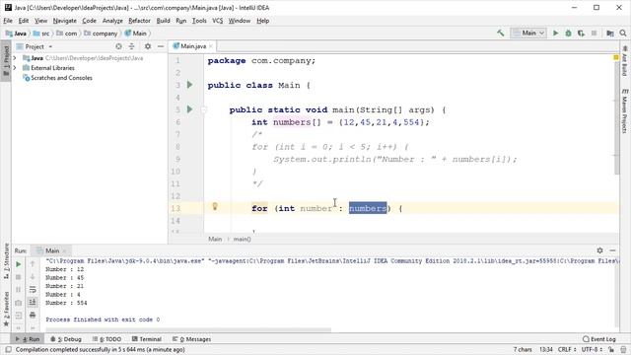Expand the External Libraries node

click(x=15, y=68)
